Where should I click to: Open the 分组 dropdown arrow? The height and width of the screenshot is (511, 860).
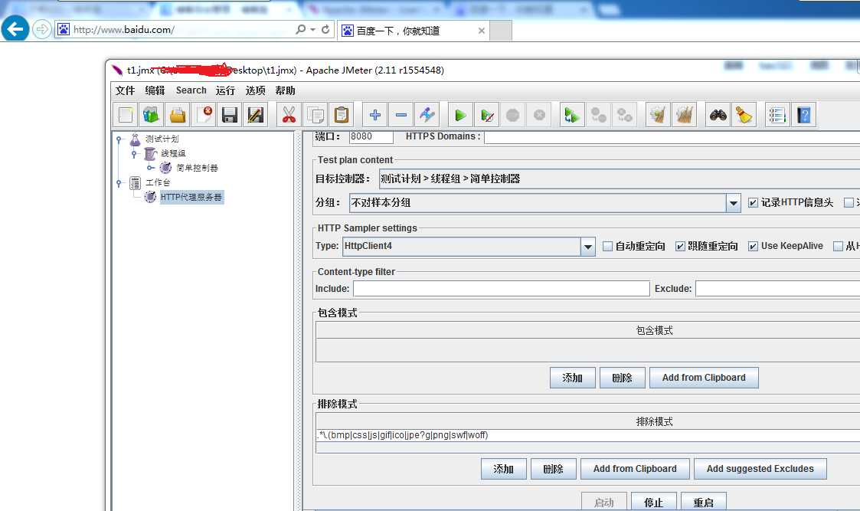point(734,203)
